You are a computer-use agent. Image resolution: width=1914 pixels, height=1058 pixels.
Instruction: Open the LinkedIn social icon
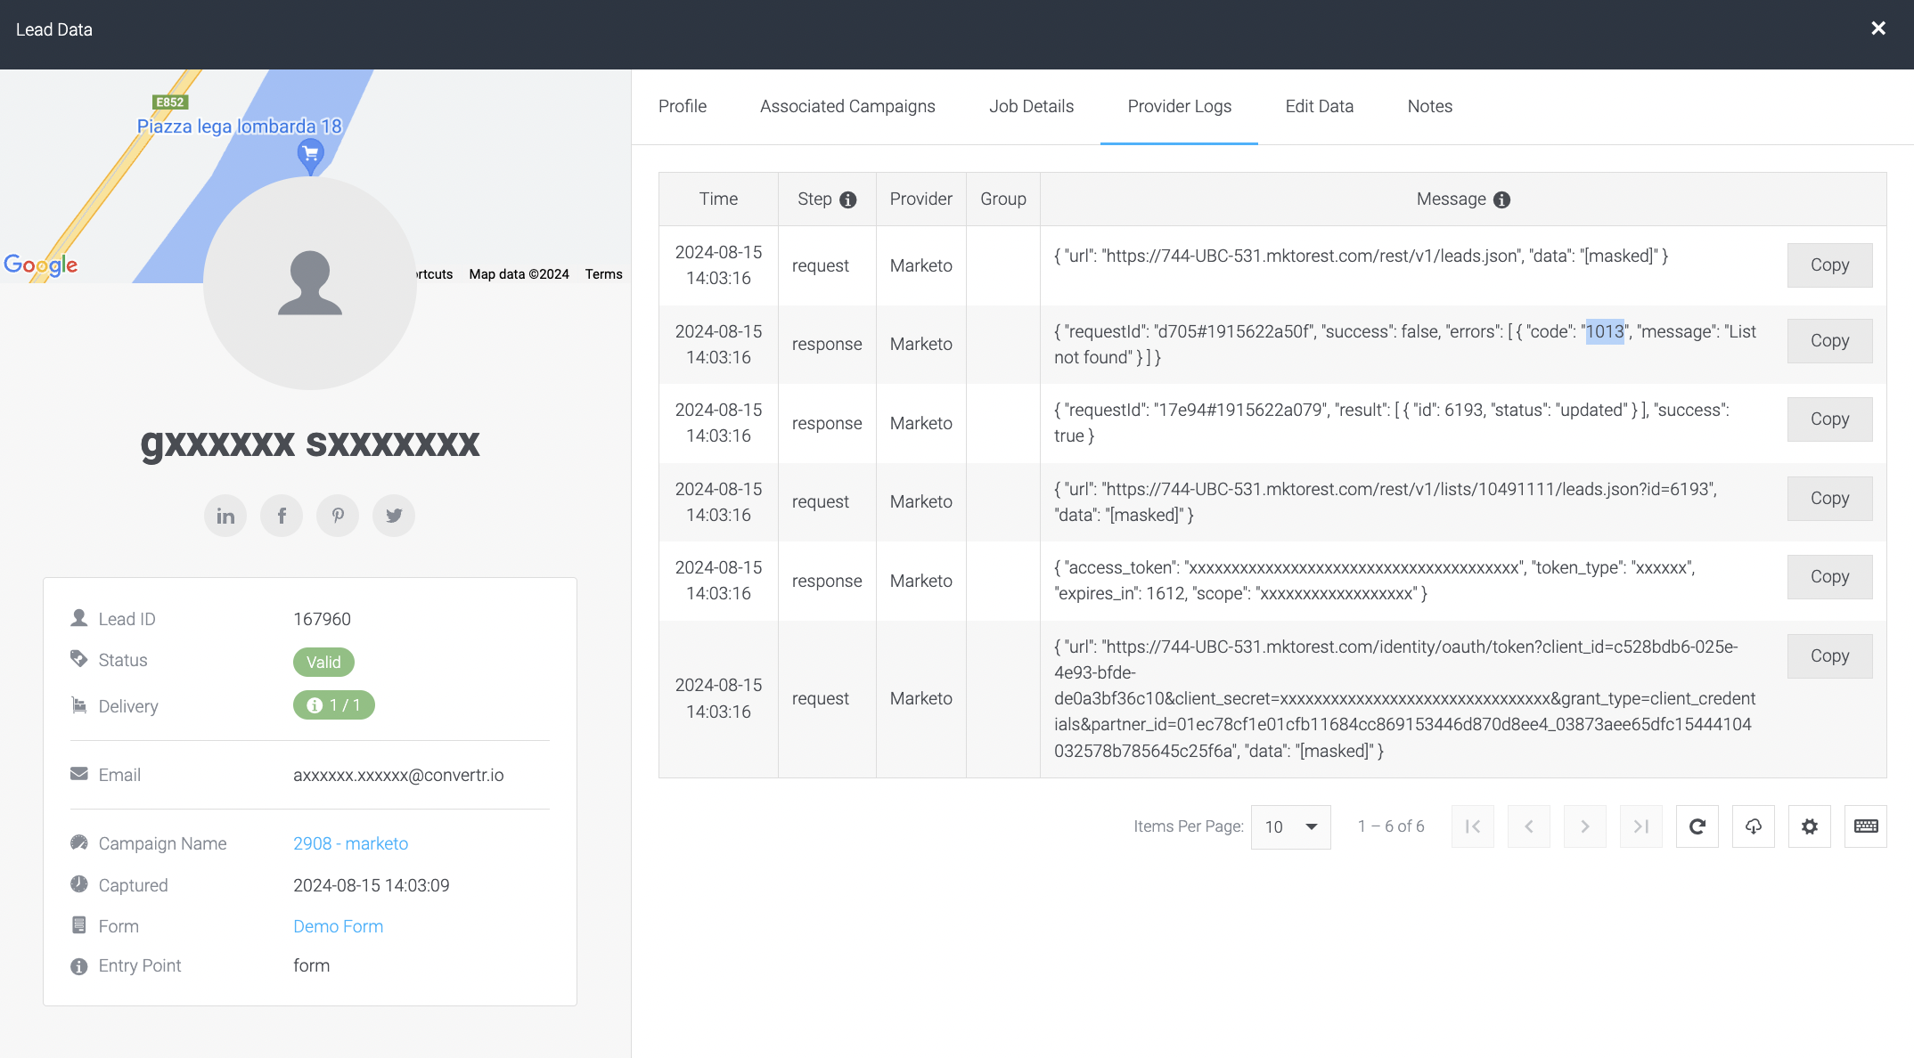pos(225,516)
